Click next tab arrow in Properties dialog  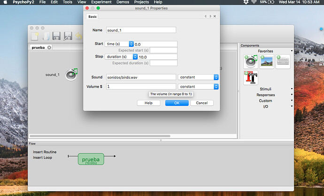pyautogui.click(x=210, y=16)
